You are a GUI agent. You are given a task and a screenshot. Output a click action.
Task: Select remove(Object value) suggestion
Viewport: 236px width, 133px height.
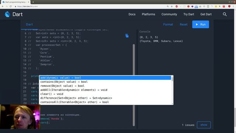[105, 86]
